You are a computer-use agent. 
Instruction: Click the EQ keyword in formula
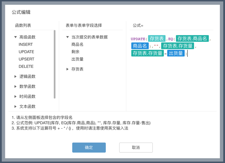click(x=171, y=39)
